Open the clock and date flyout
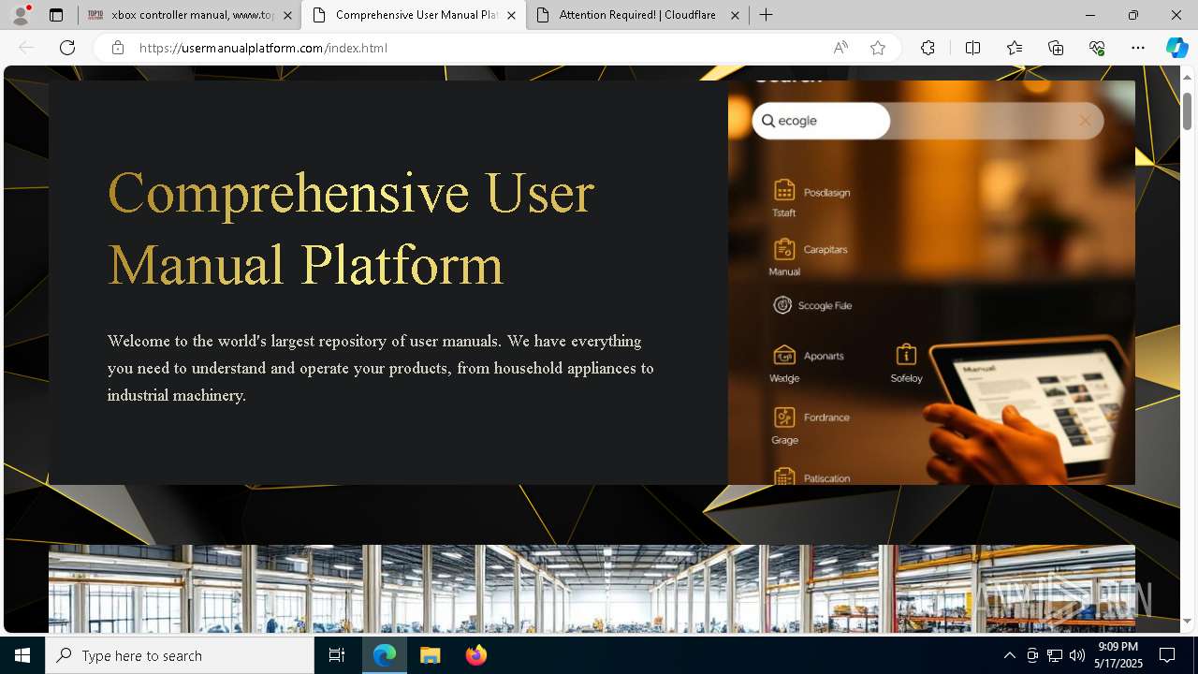 pos(1118,655)
